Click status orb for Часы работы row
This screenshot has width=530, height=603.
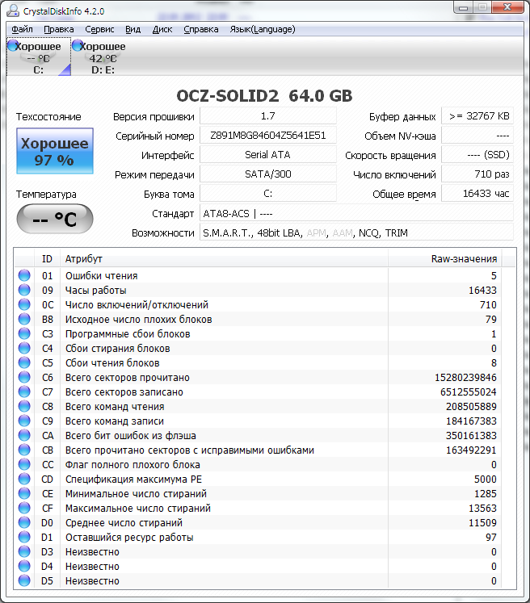coord(24,290)
